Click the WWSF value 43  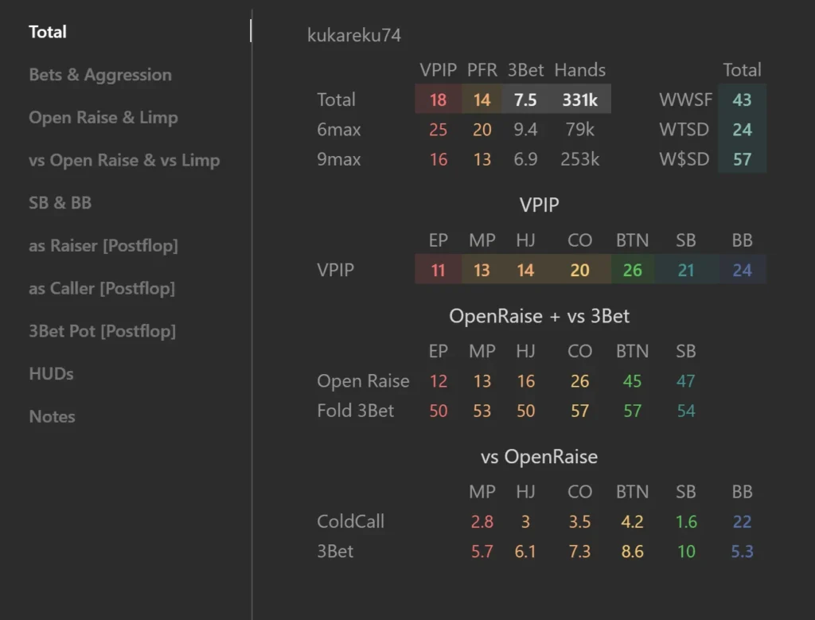click(x=742, y=99)
